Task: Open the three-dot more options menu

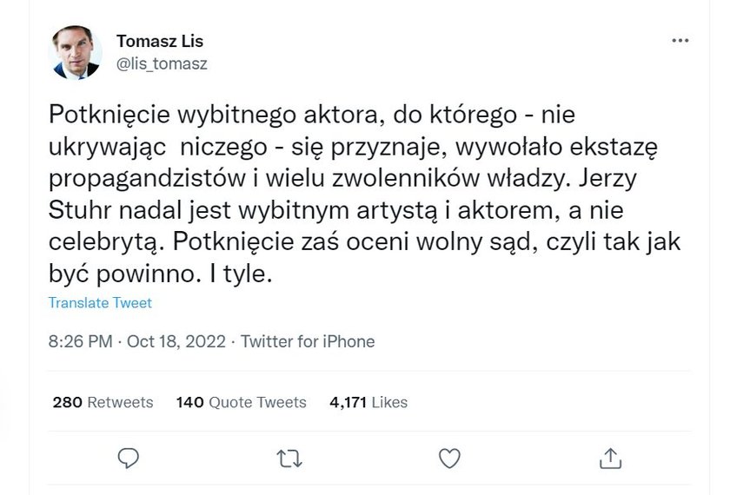Action: [x=680, y=41]
